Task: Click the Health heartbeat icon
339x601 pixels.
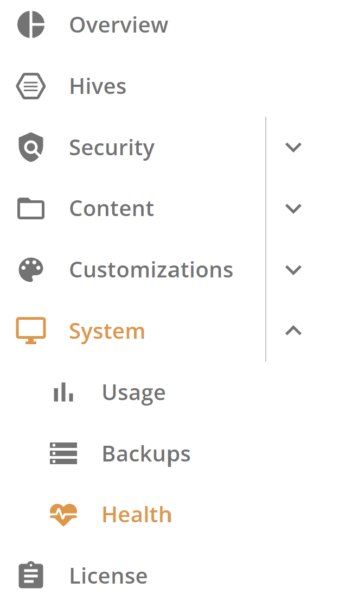Action: [63, 515]
